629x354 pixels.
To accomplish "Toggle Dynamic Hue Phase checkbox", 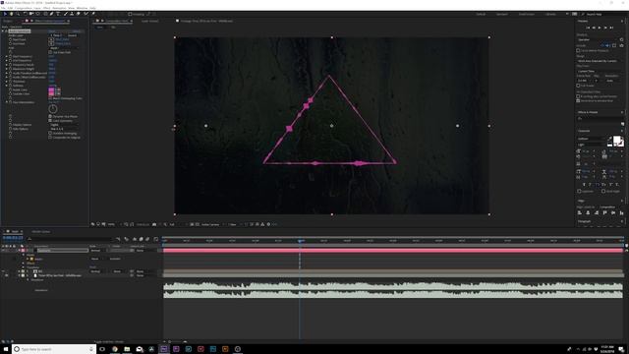I will (x=50, y=116).
